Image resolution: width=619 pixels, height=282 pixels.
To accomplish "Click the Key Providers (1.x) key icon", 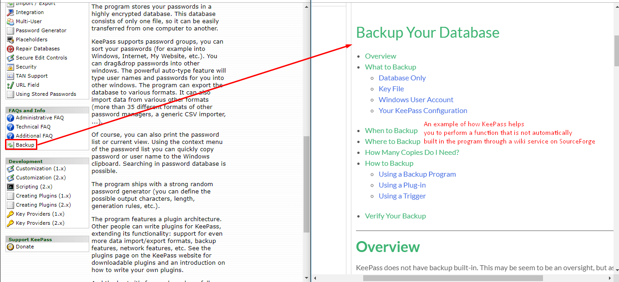I will (x=10, y=214).
